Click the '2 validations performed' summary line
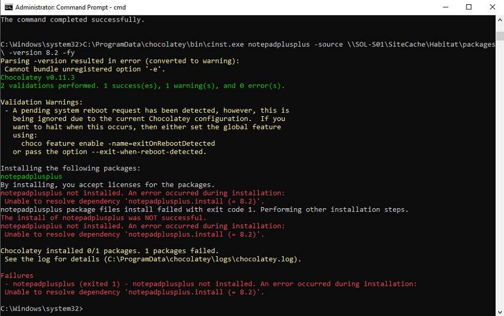This screenshot has width=504, height=316. (x=143, y=86)
